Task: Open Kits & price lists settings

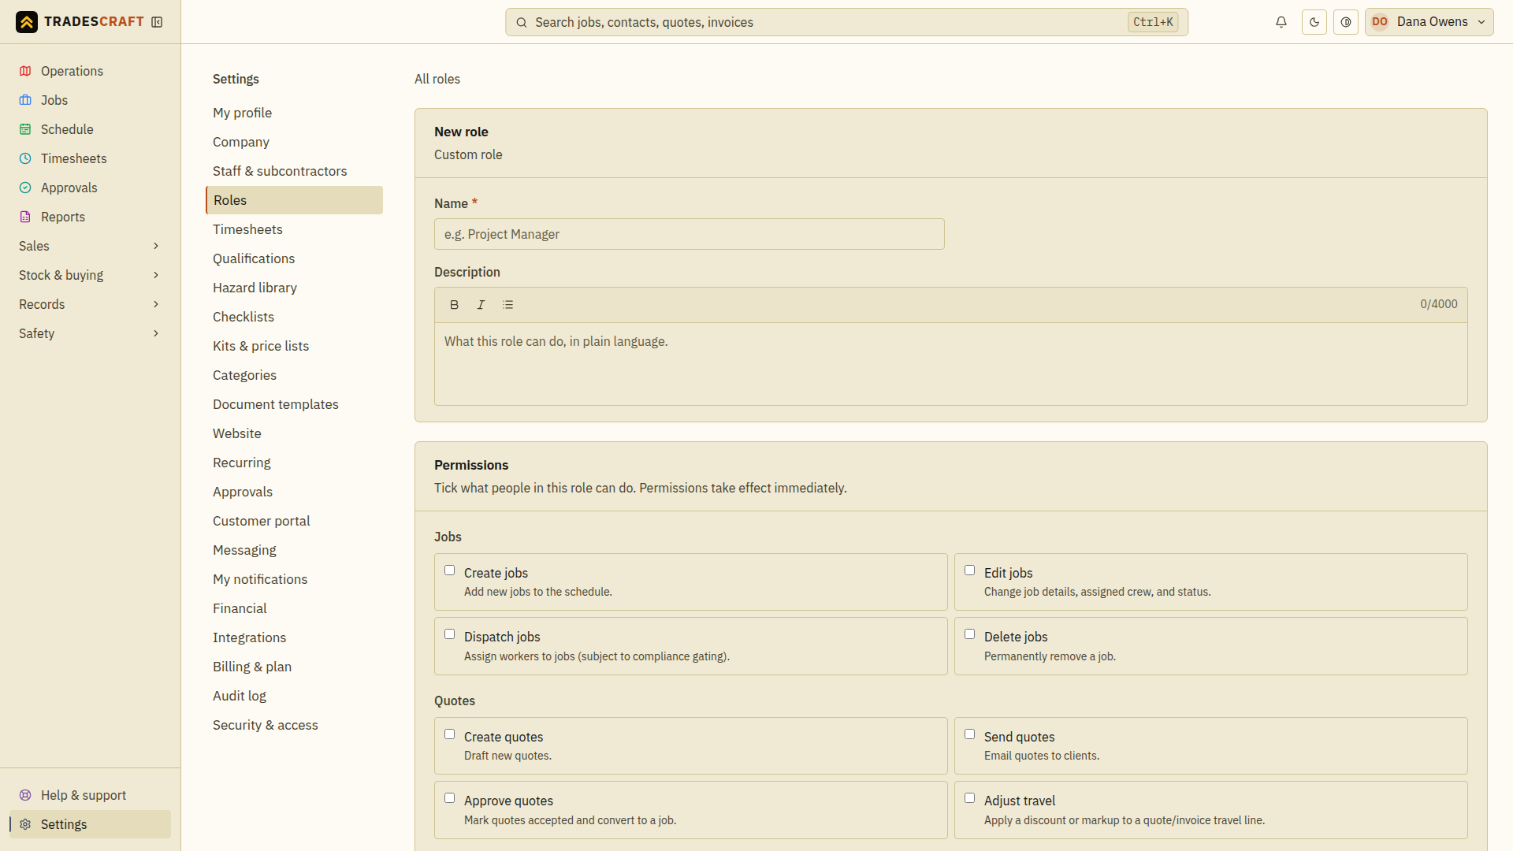Action: (x=294, y=346)
